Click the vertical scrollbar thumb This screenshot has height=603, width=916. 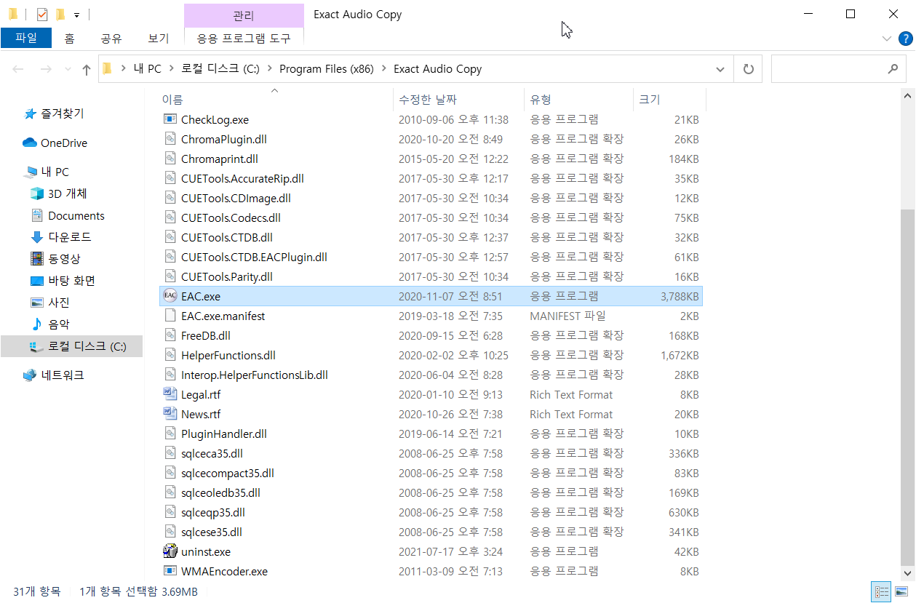(907, 388)
